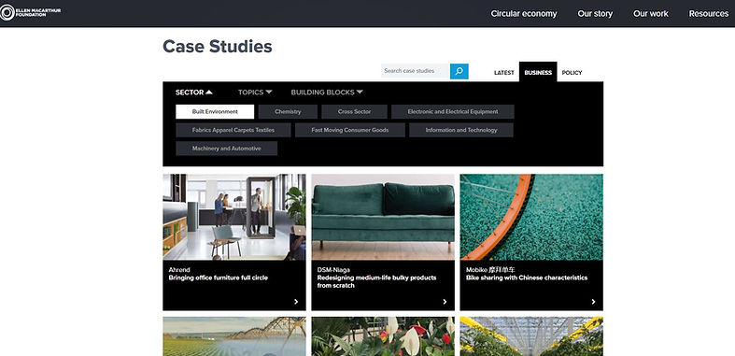Open the Ahrend office furniture thumbnail
This screenshot has height=356, width=735.
point(233,217)
